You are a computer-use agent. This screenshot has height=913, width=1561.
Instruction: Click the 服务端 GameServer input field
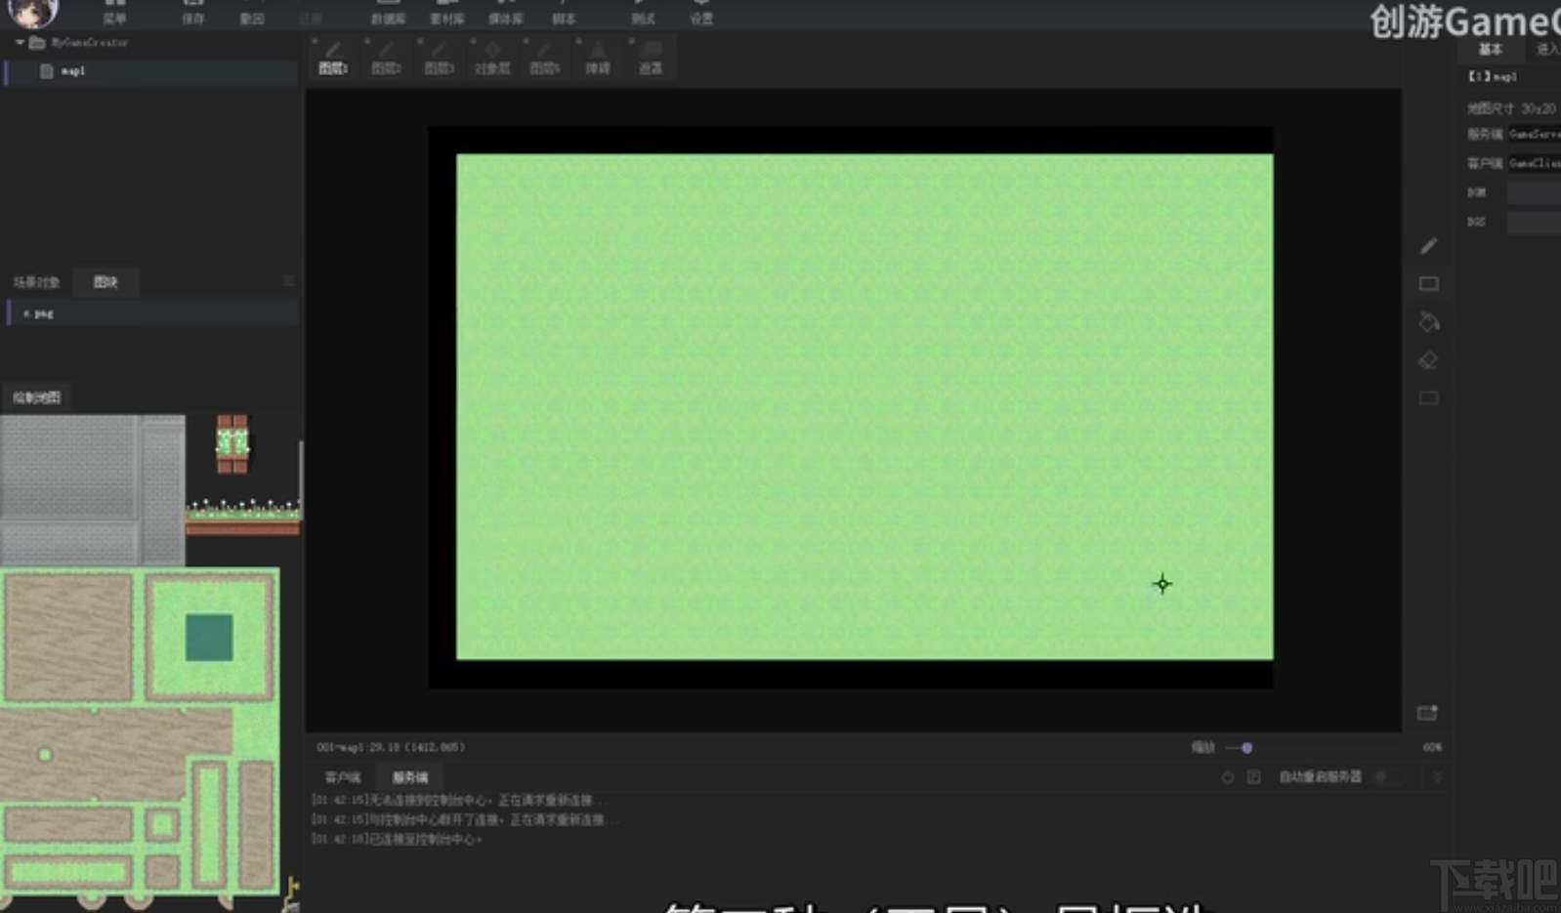pos(1534,134)
